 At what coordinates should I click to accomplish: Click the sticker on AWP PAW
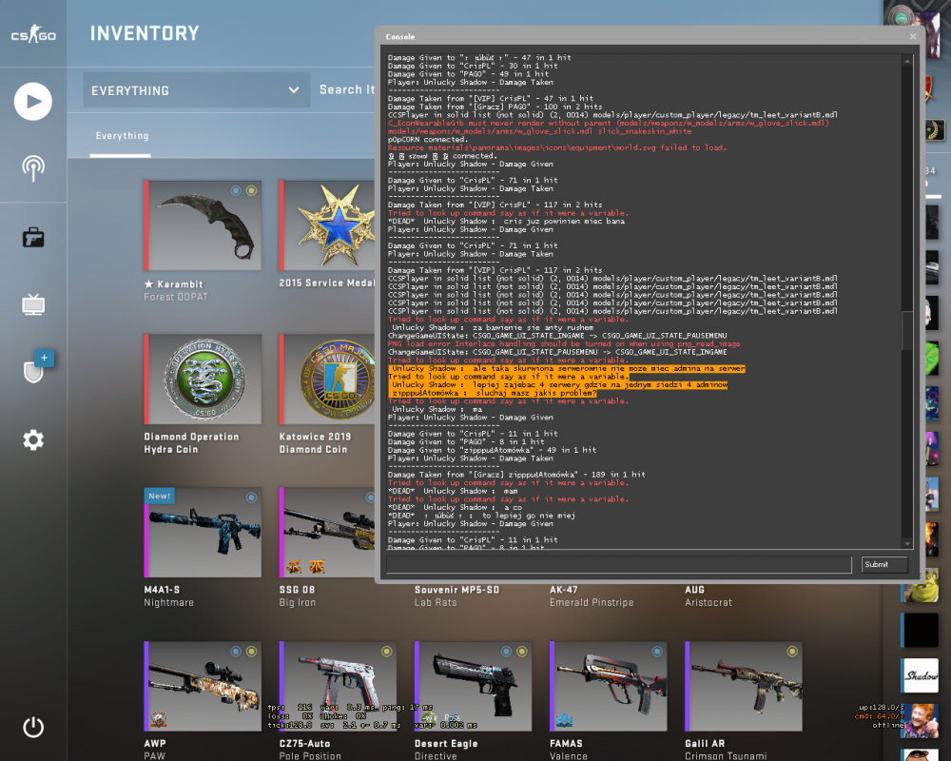coord(159,720)
